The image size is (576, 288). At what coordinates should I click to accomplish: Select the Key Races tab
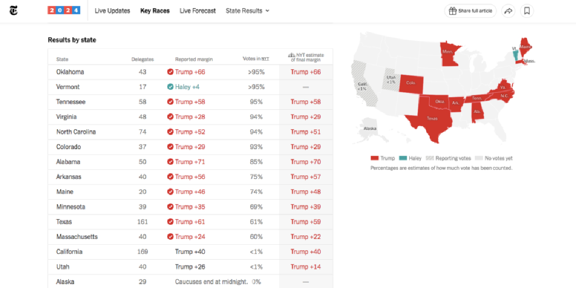155,11
